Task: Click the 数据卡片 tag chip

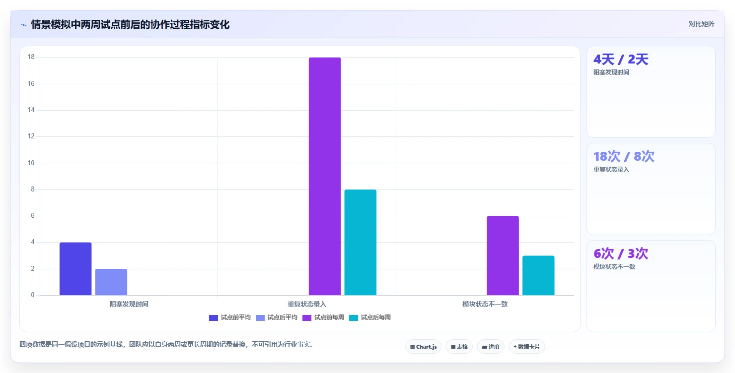Action: (526, 347)
